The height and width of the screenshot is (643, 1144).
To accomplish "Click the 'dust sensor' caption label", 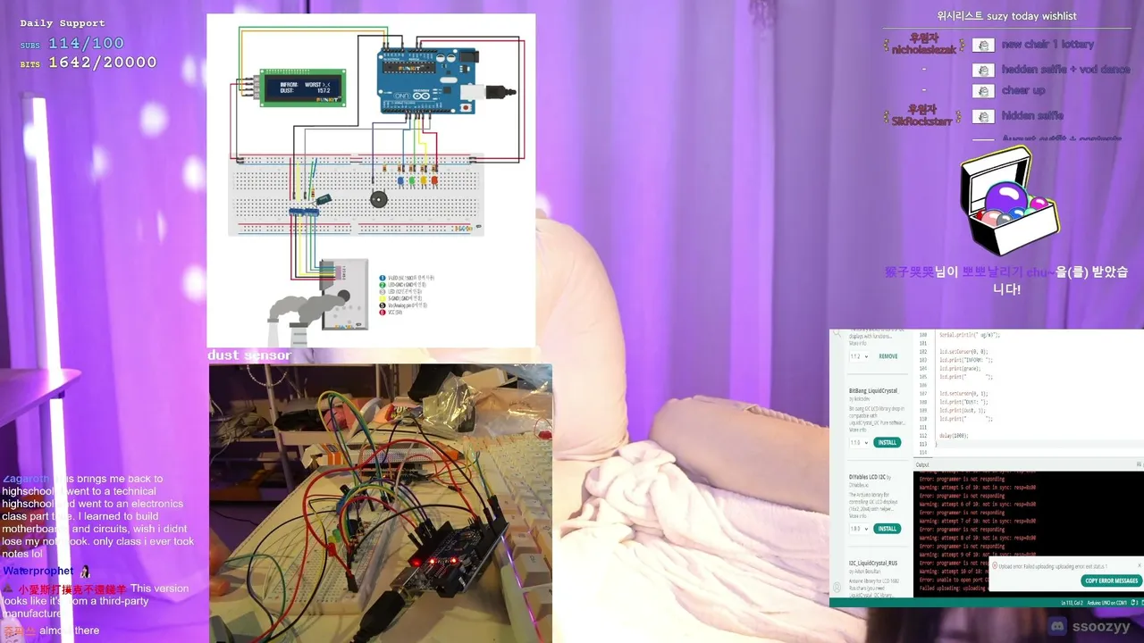I will pyautogui.click(x=249, y=355).
